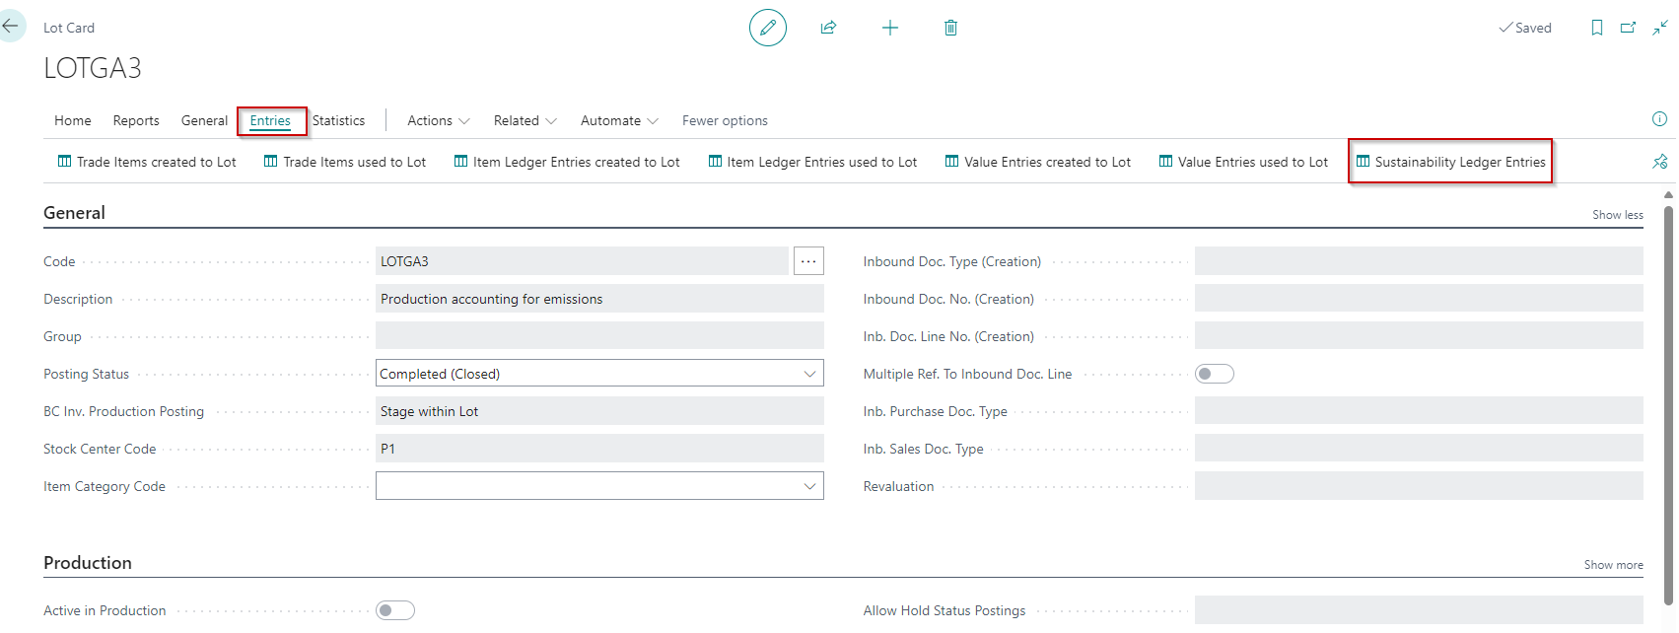Open Sustainability Ledger Entries
Viewport: 1679px width, 633px height.
tap(1450, 162)
